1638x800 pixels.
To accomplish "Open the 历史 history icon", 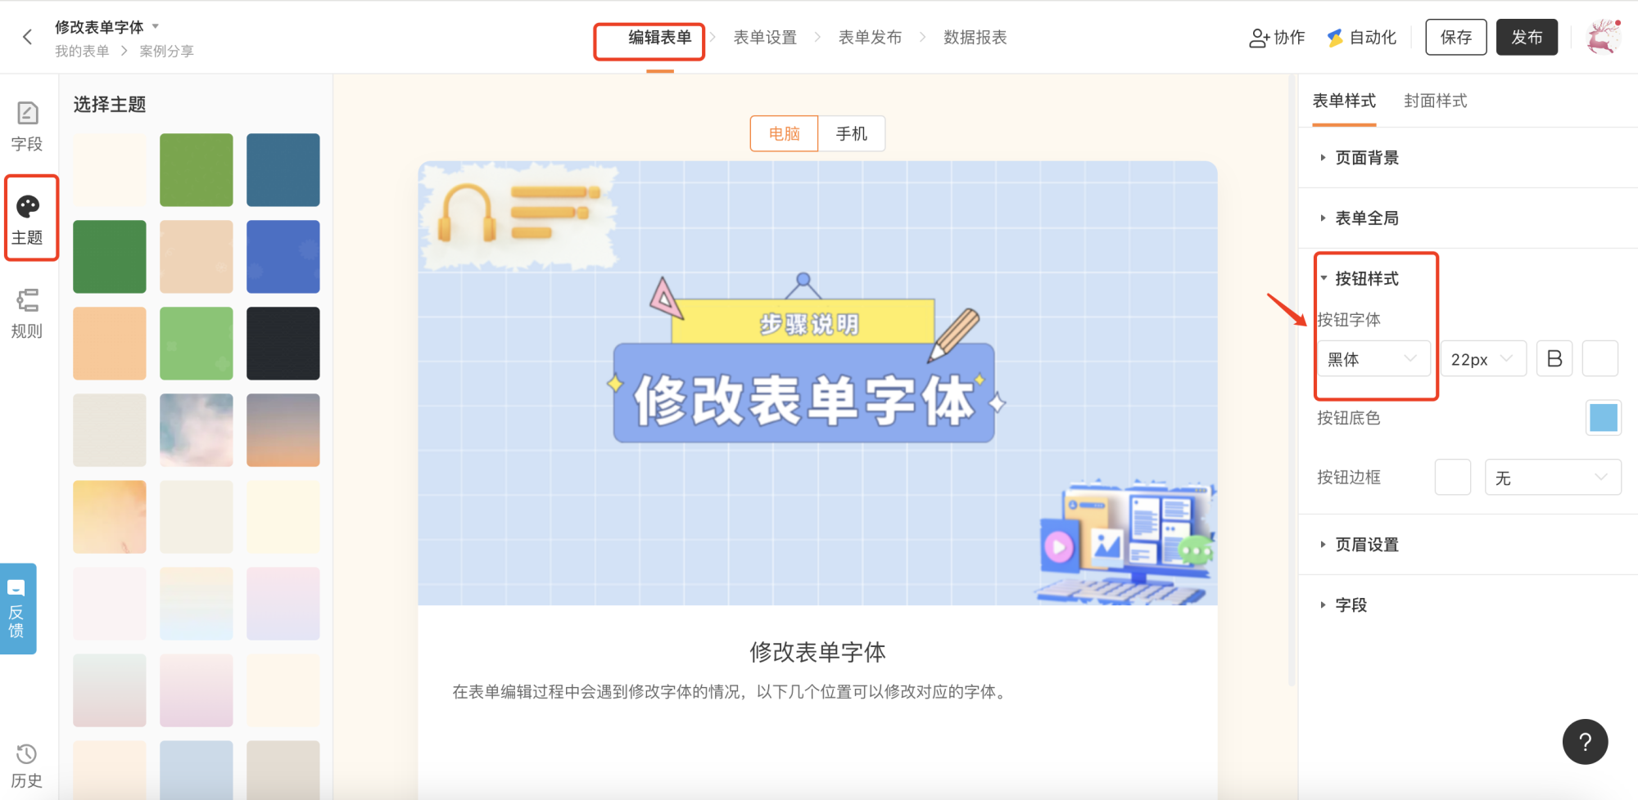I will pos(27,766).
